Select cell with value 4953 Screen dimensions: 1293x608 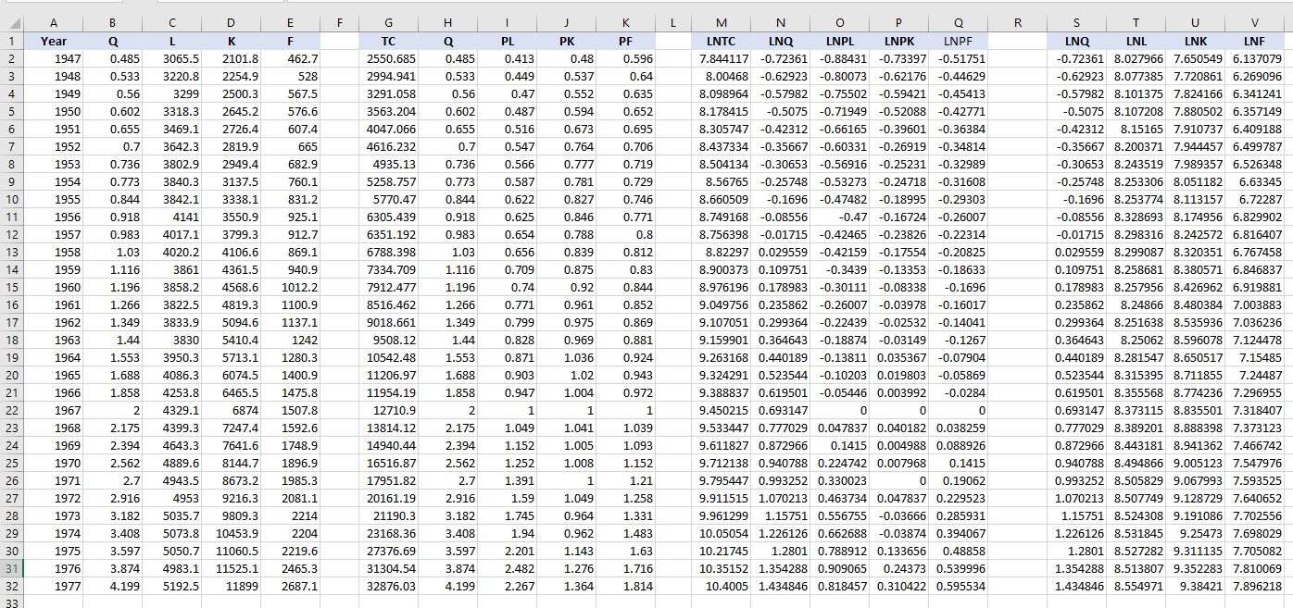tap(172, 498)
